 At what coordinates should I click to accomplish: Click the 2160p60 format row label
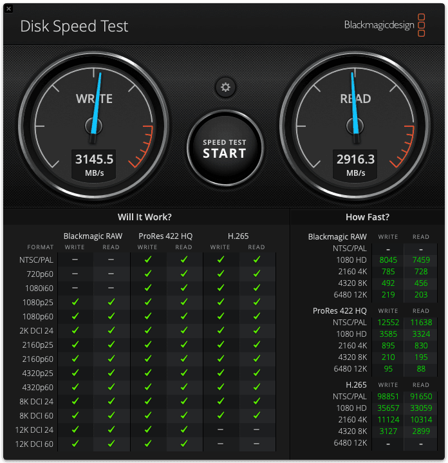point(38,359)
